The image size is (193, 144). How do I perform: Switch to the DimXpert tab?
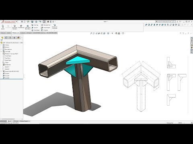(29, 33)
